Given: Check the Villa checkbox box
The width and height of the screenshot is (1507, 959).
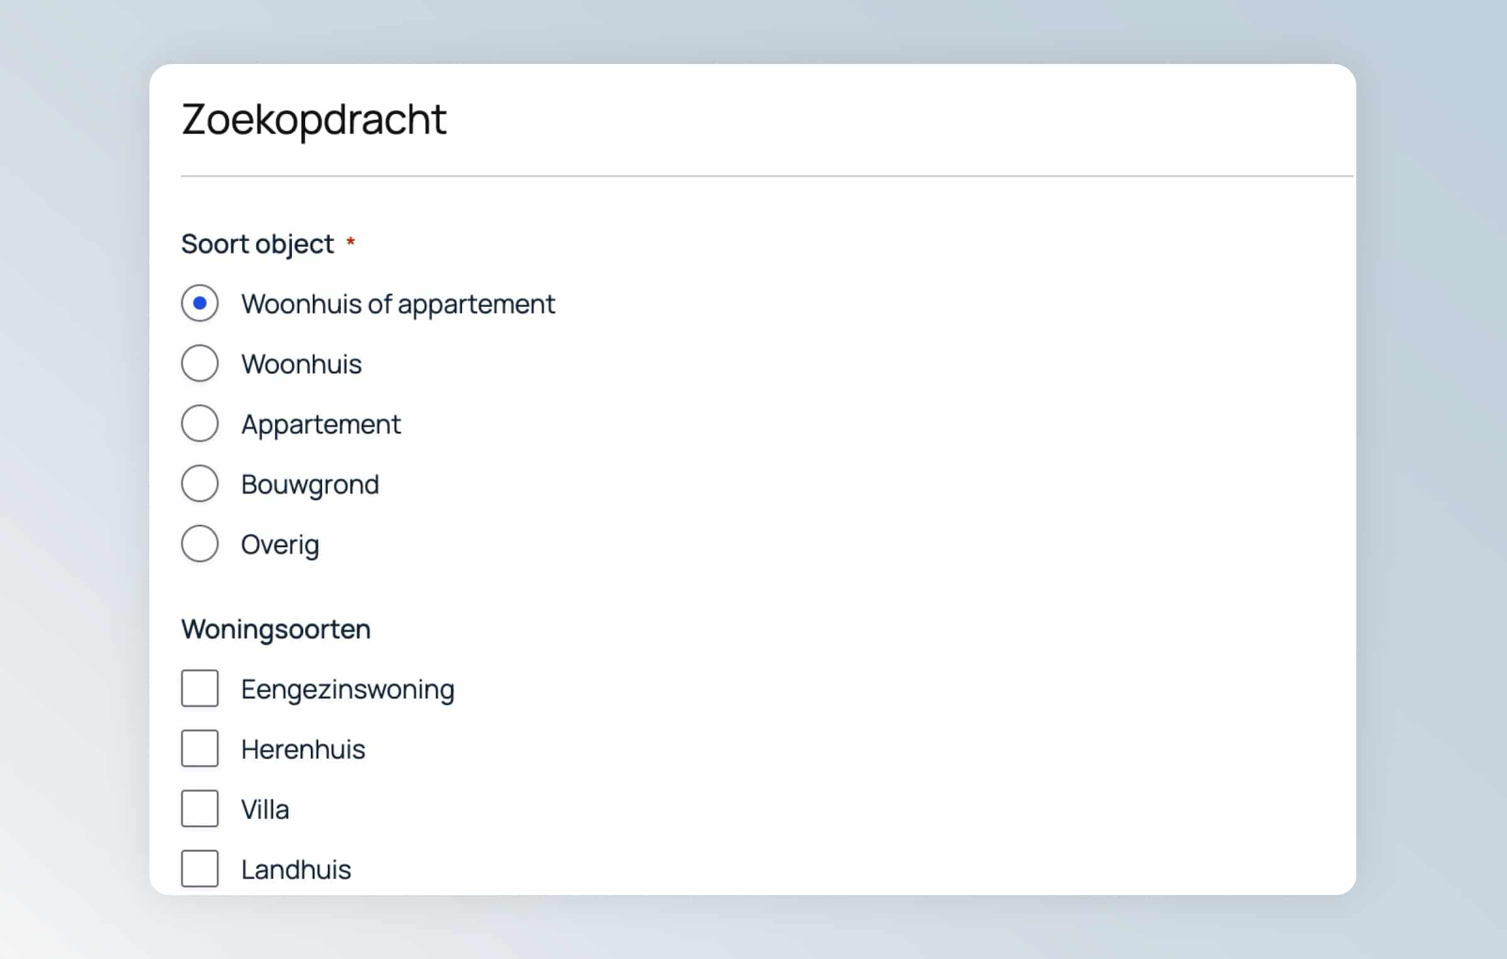Looking at the screenshot, I should pyautogui.click(x=200, y=809).
